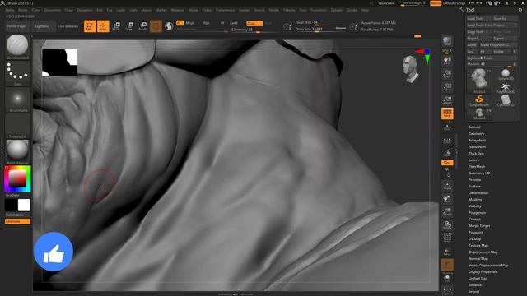Collapse the Tool palette arrow icon

pos(461,10)
